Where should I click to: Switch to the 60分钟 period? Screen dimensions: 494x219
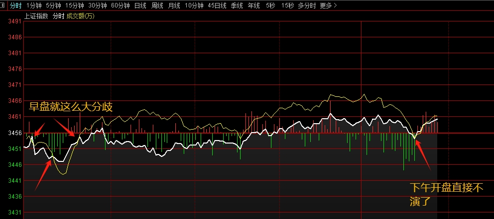[121, 5]
